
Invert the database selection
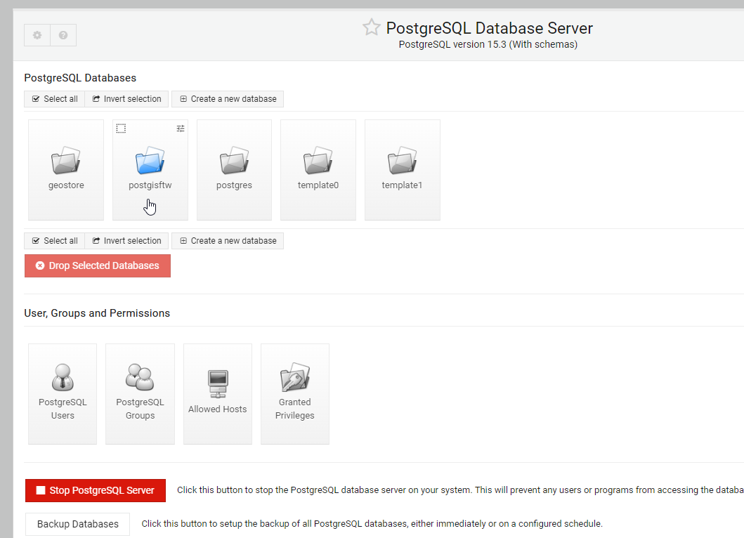(x=126, y=98)
